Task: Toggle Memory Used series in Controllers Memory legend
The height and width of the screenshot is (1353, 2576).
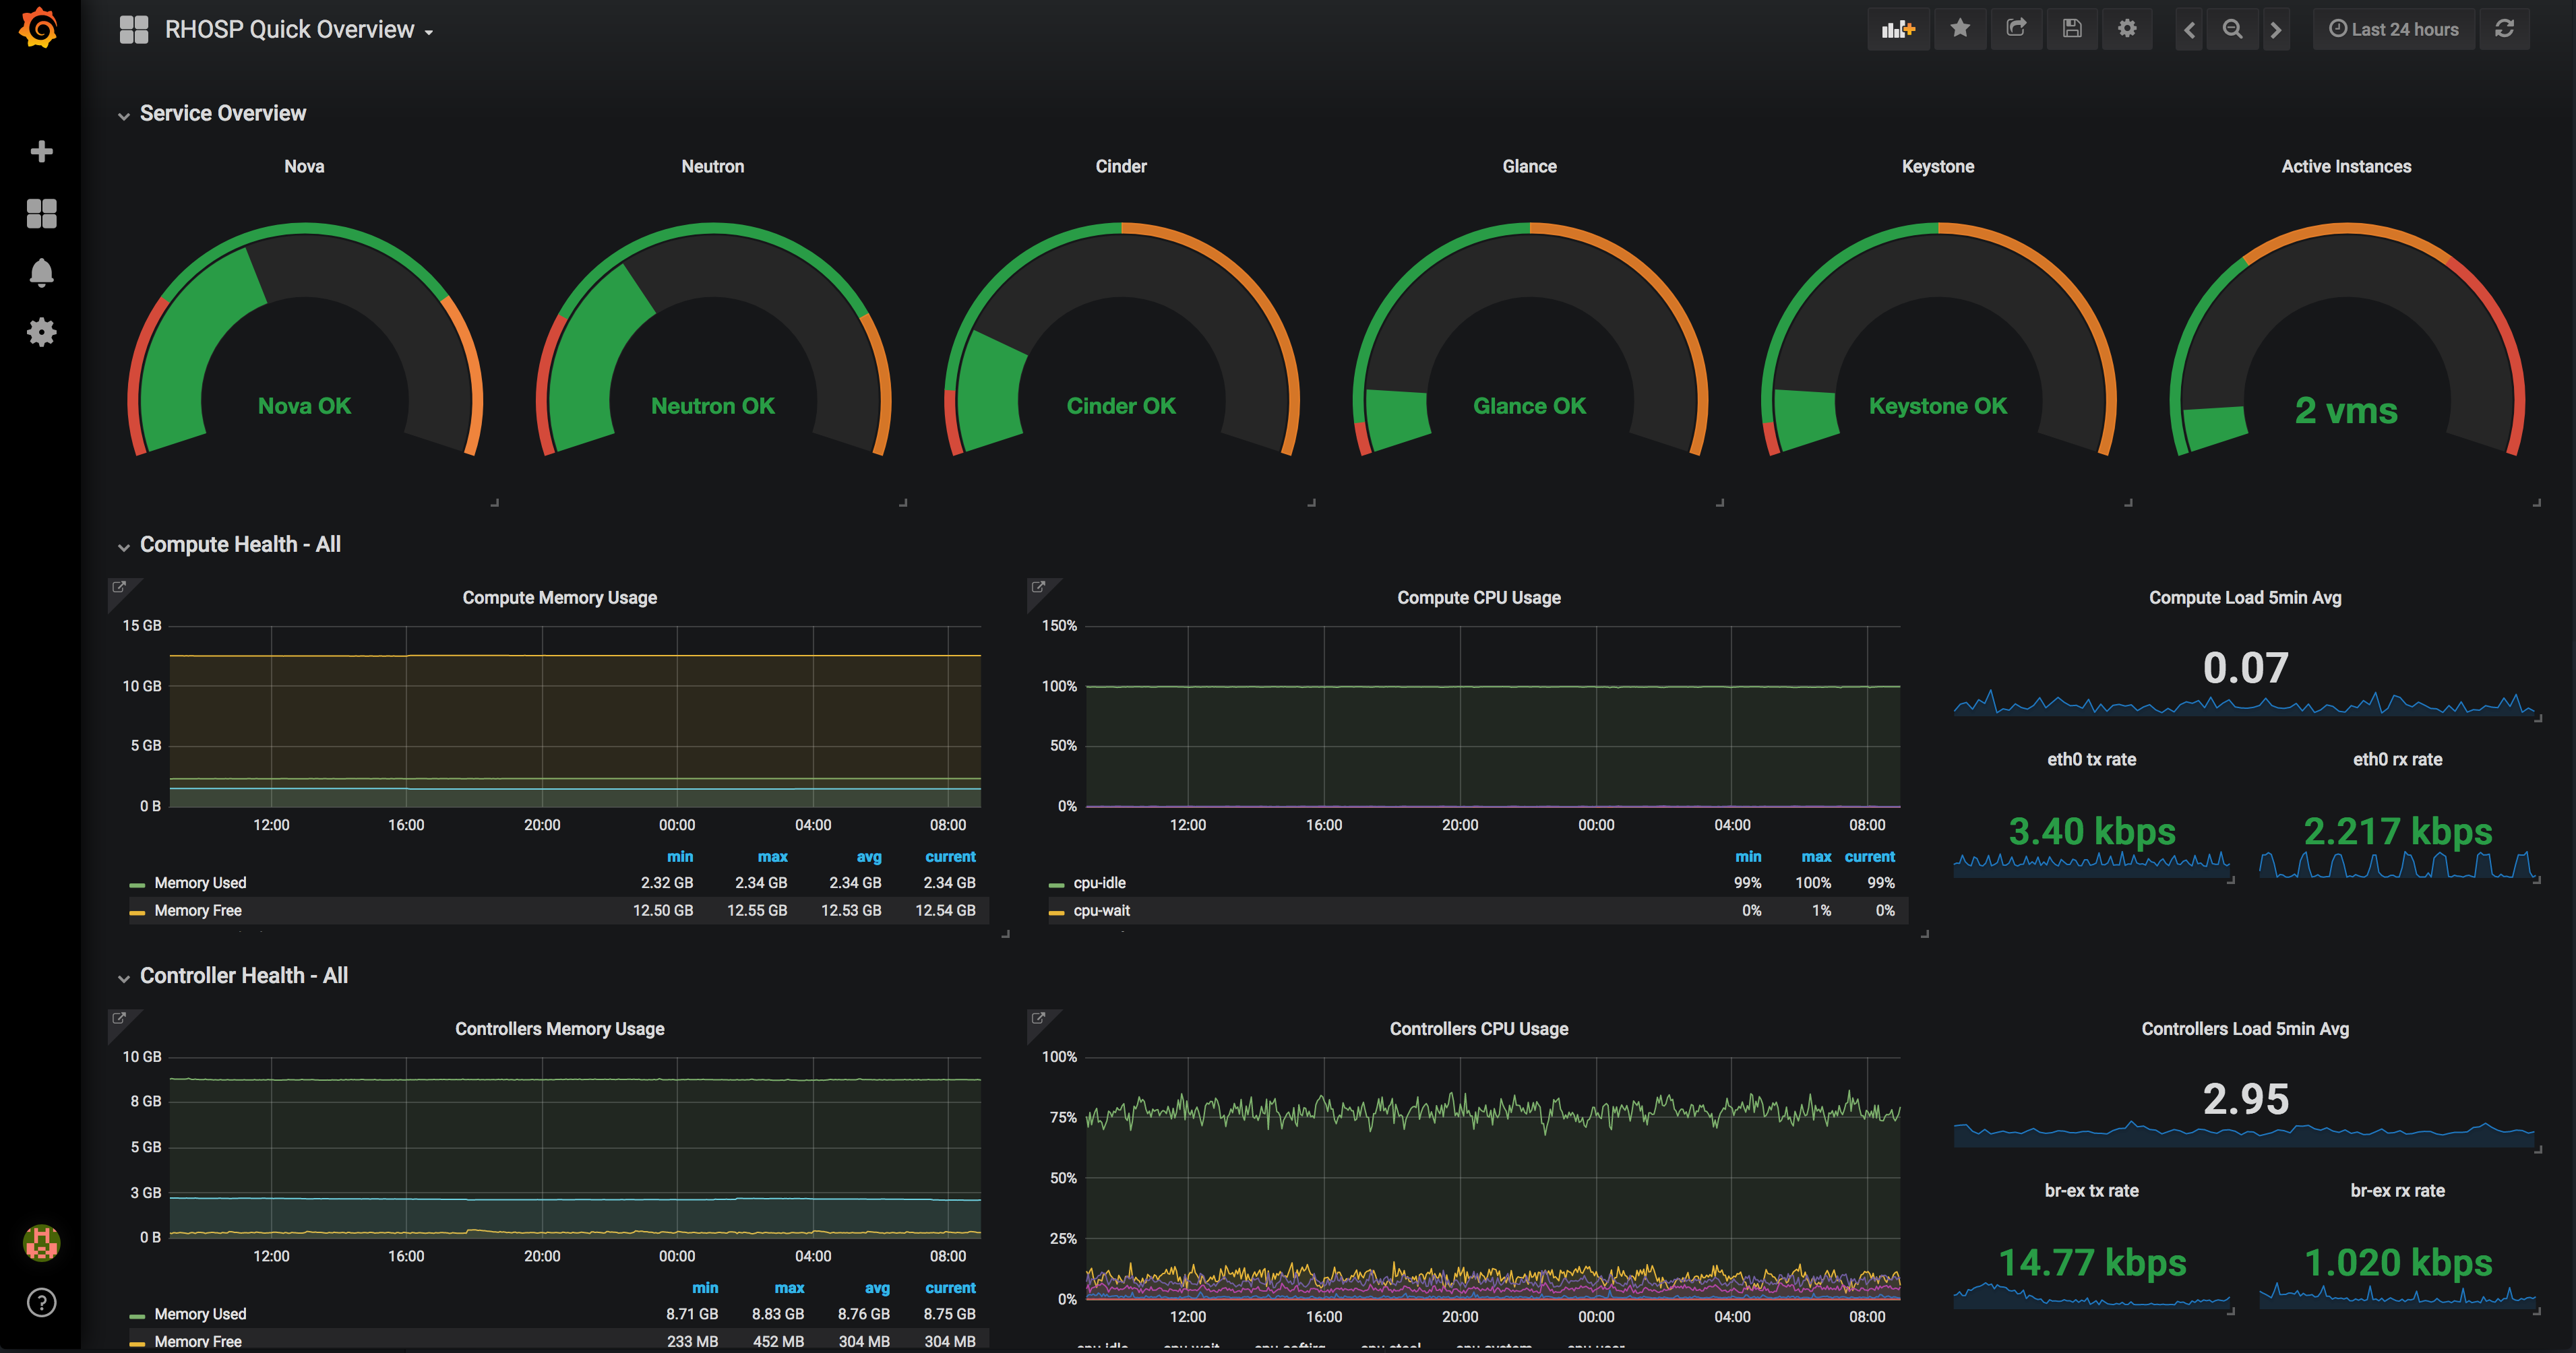Action: pos(200,1314)
